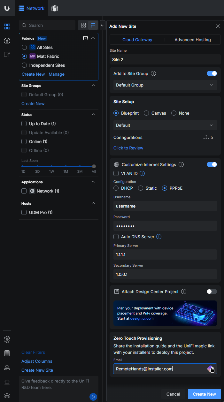
Task: Click the UniFi logo icon
Action: (7, 8)
